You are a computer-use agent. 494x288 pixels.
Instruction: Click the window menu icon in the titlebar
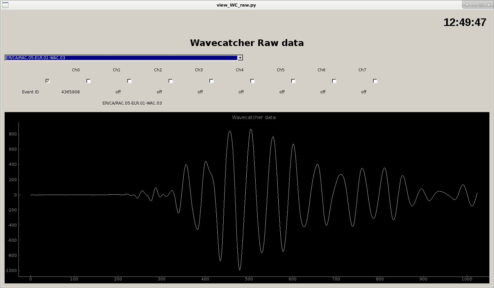tap(5, 5)
